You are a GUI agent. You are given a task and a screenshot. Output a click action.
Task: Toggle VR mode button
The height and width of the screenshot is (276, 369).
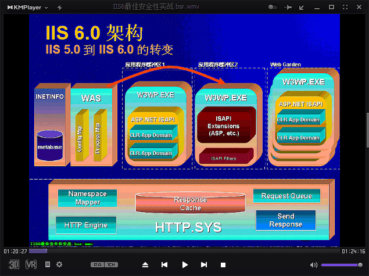click(x=31, y=265)
